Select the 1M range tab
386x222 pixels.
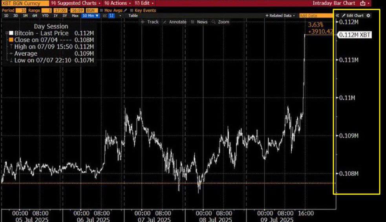(25, 15)
